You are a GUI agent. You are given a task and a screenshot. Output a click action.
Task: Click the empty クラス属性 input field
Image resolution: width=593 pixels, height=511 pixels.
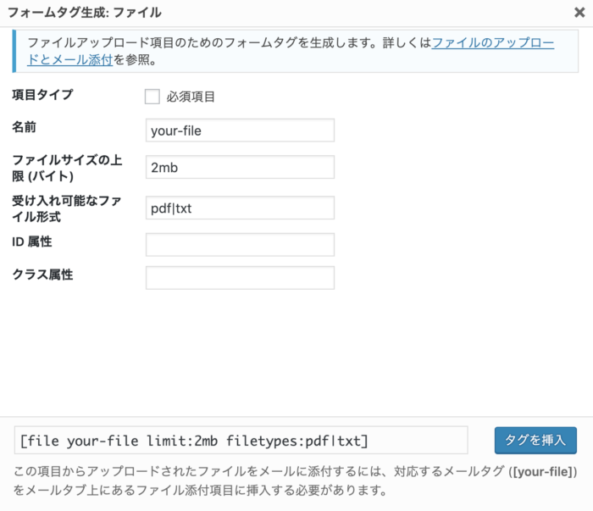pyautogui.click(x=240, y=278)
